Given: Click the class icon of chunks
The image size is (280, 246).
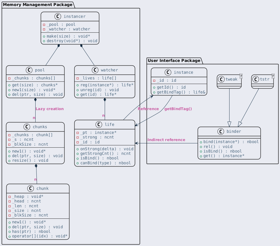Looking at the screenshot, I should point(27,127).
